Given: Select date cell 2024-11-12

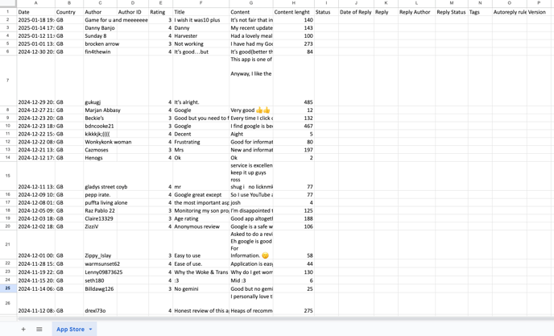Looking at the screenshot, I should (35, 304).
